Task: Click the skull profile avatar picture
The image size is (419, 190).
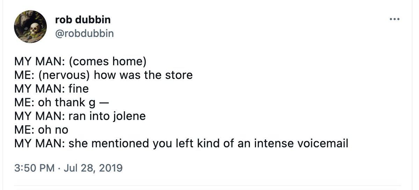Action: [x=30, y=27]
